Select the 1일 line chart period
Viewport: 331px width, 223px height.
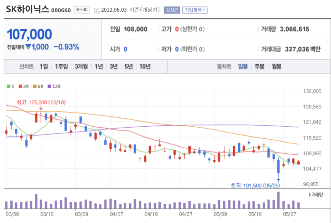coord(44,67)
